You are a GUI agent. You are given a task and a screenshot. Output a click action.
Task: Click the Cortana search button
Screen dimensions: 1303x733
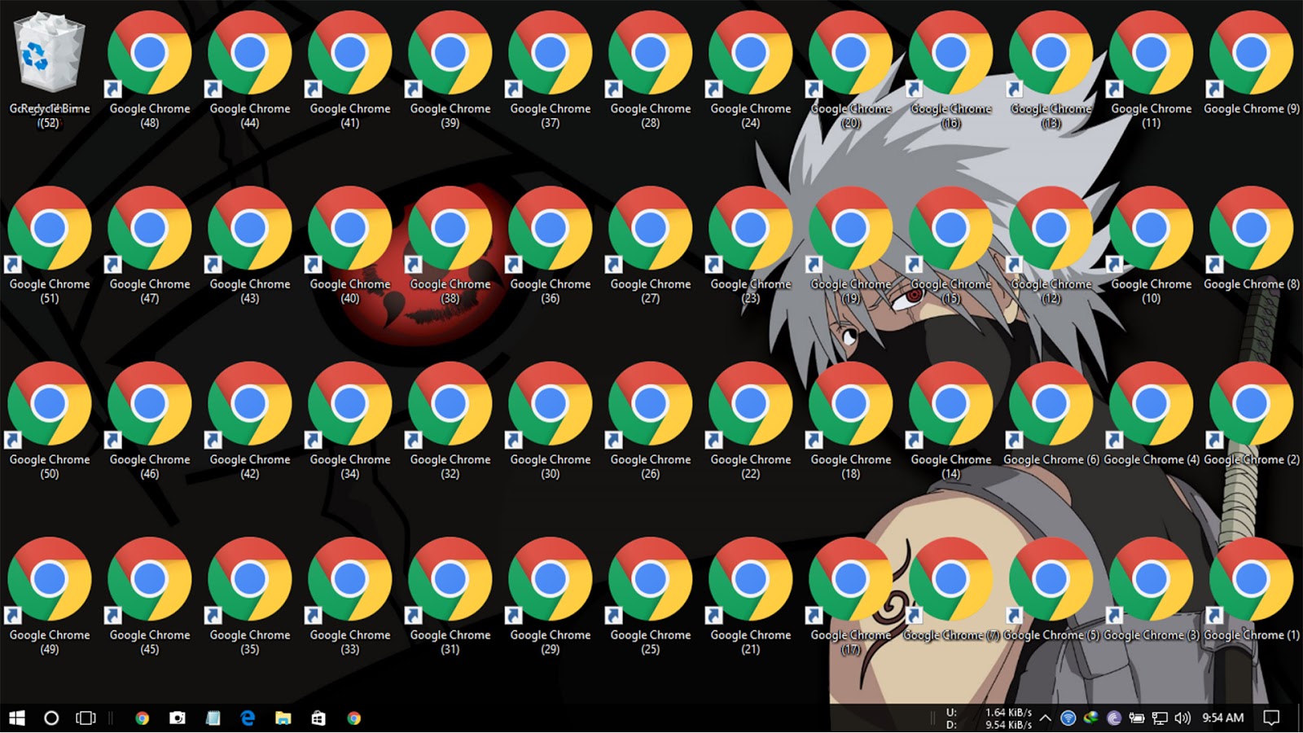51,718
